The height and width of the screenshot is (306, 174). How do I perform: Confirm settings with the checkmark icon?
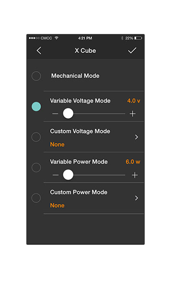click(132, 51)
